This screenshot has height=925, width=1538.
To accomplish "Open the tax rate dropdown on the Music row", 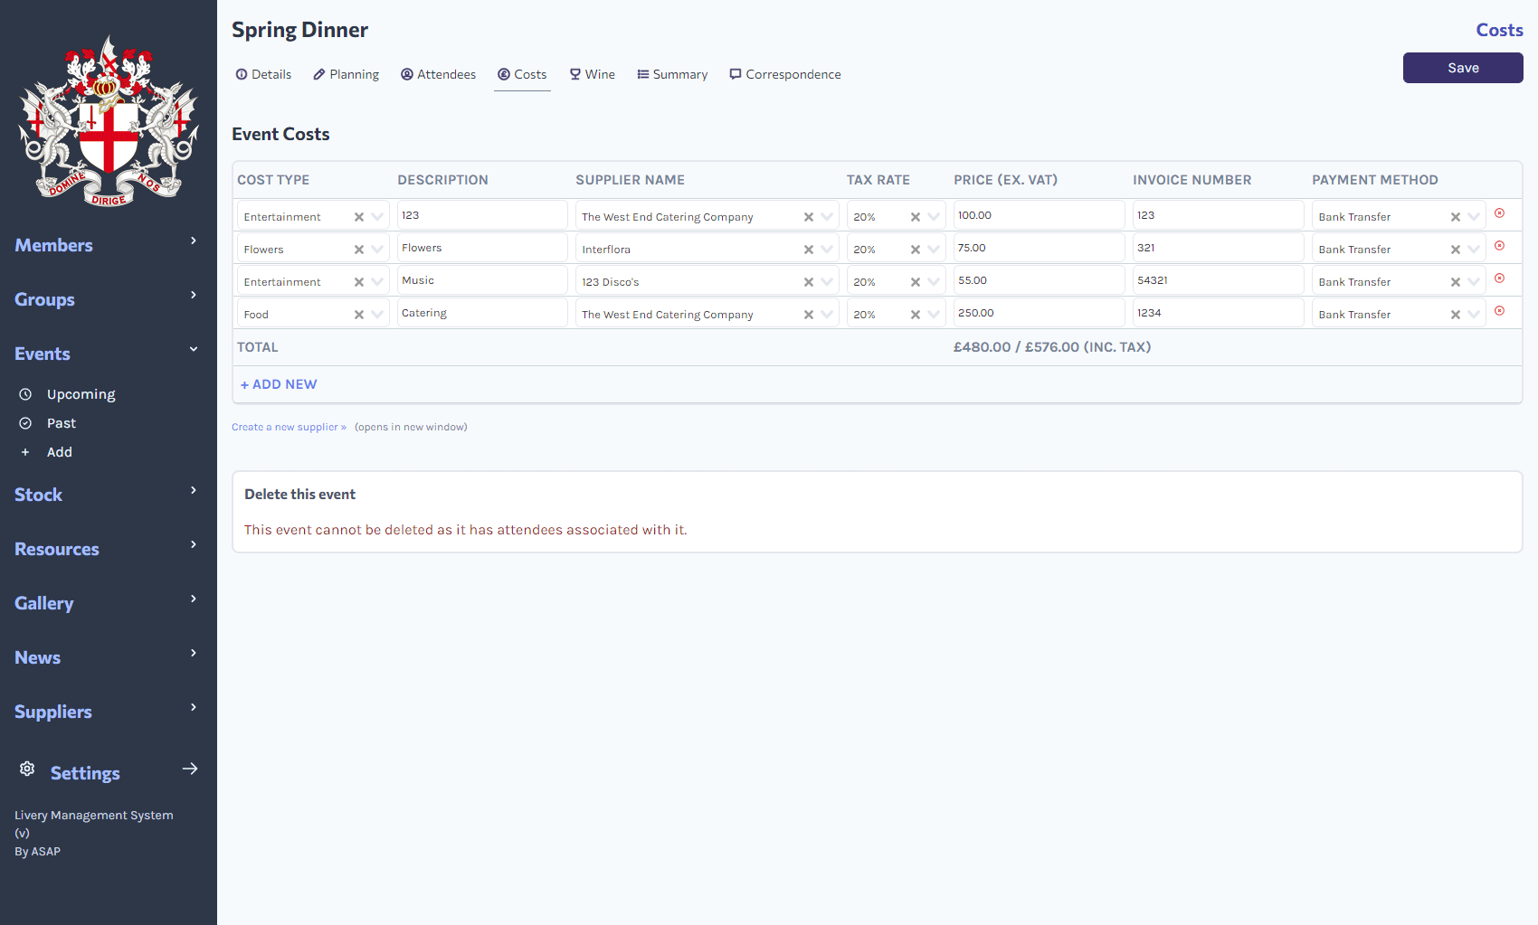I will (935, 281).
